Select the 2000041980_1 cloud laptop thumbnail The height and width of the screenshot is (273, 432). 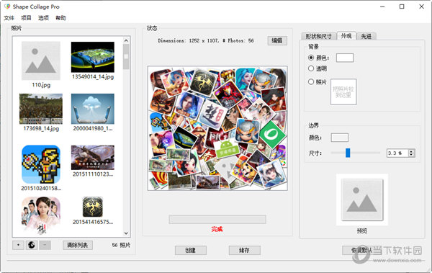93,109
